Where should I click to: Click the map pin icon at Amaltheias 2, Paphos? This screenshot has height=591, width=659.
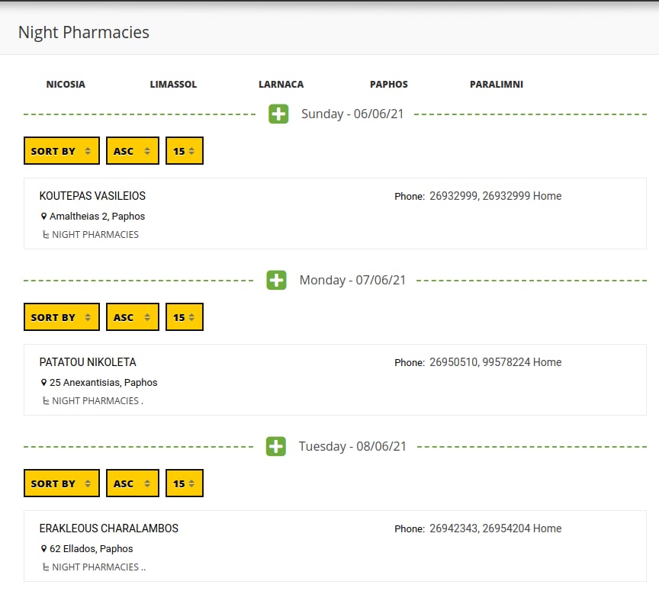pos(44,217)
